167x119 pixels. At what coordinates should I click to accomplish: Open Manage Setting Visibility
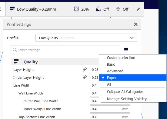tap(133, 99)
